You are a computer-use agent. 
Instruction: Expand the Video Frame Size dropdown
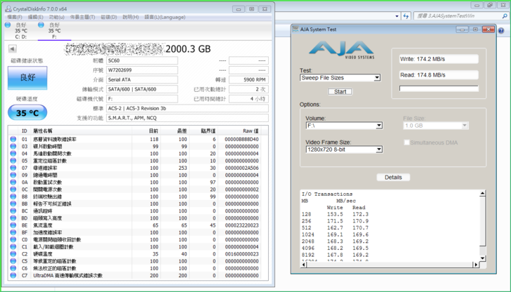pyautogui.click(x=343, y=150)
